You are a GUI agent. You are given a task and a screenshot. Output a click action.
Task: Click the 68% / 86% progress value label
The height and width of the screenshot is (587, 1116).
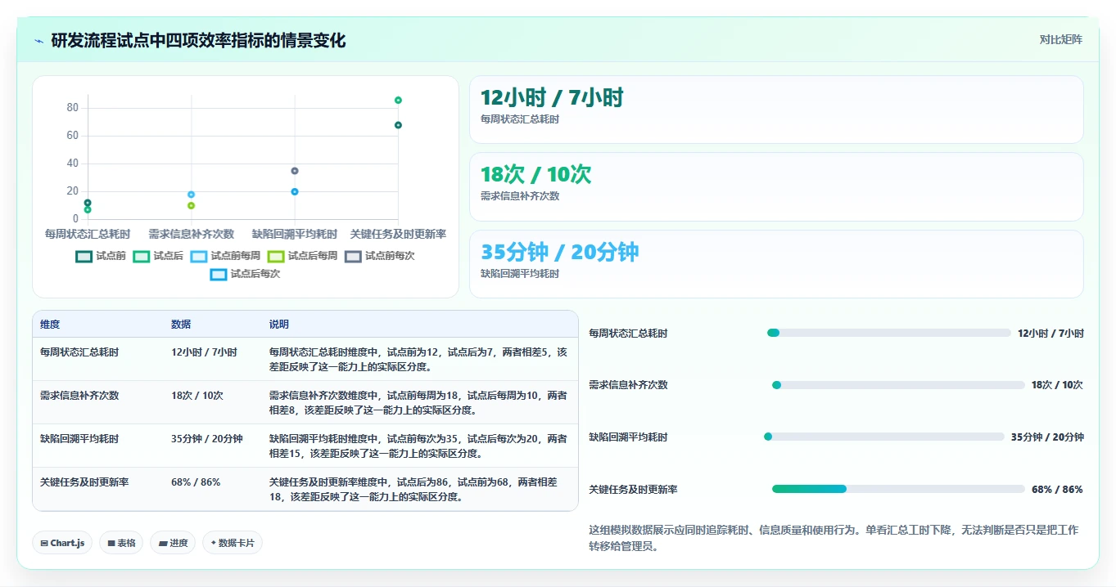1057,490
